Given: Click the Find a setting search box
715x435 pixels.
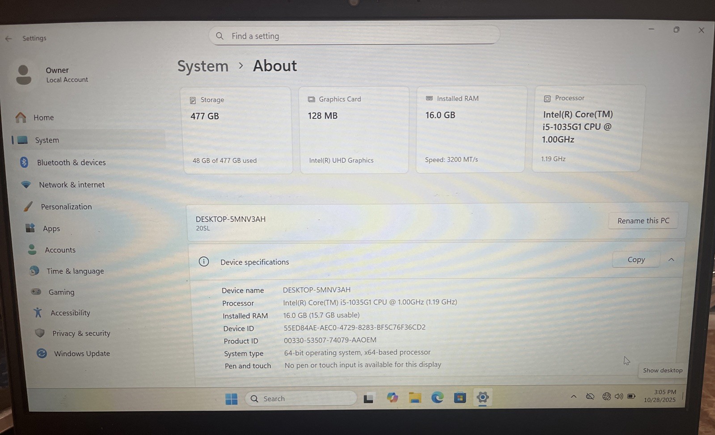Looking at the screenshot, I should pos(354,35).
